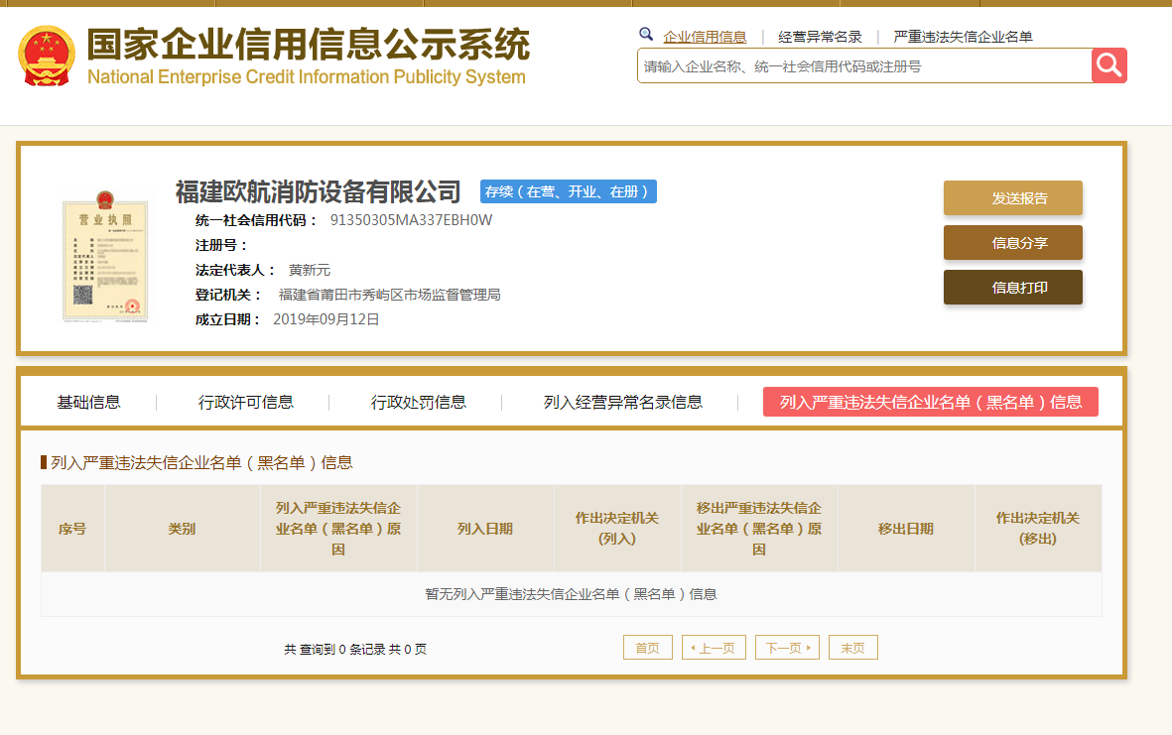Select credit code 91350305MA337EBH0W
Viewport: 1172px width, 735px height.
tap(411, 220)
